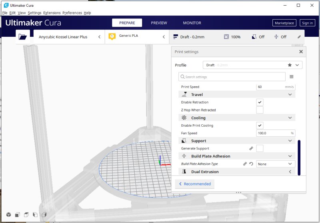Open the Preferences menu

pos(72,13)
